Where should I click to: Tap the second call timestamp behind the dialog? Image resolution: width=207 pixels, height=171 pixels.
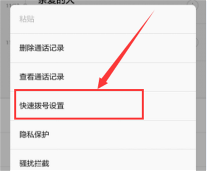pyautogui.click(x=8, y=43)
